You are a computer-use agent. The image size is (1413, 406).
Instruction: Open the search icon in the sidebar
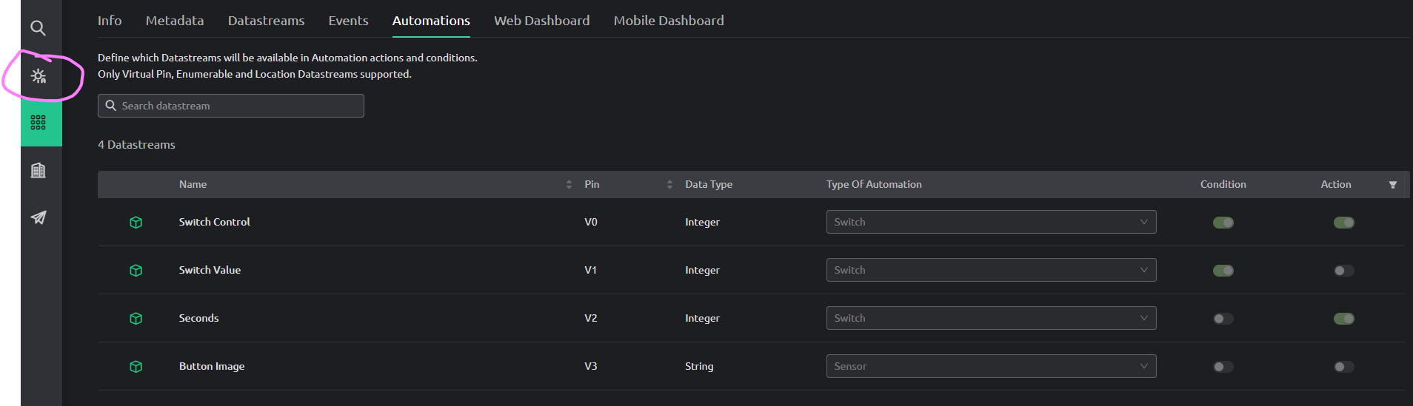tap(38, 28)
